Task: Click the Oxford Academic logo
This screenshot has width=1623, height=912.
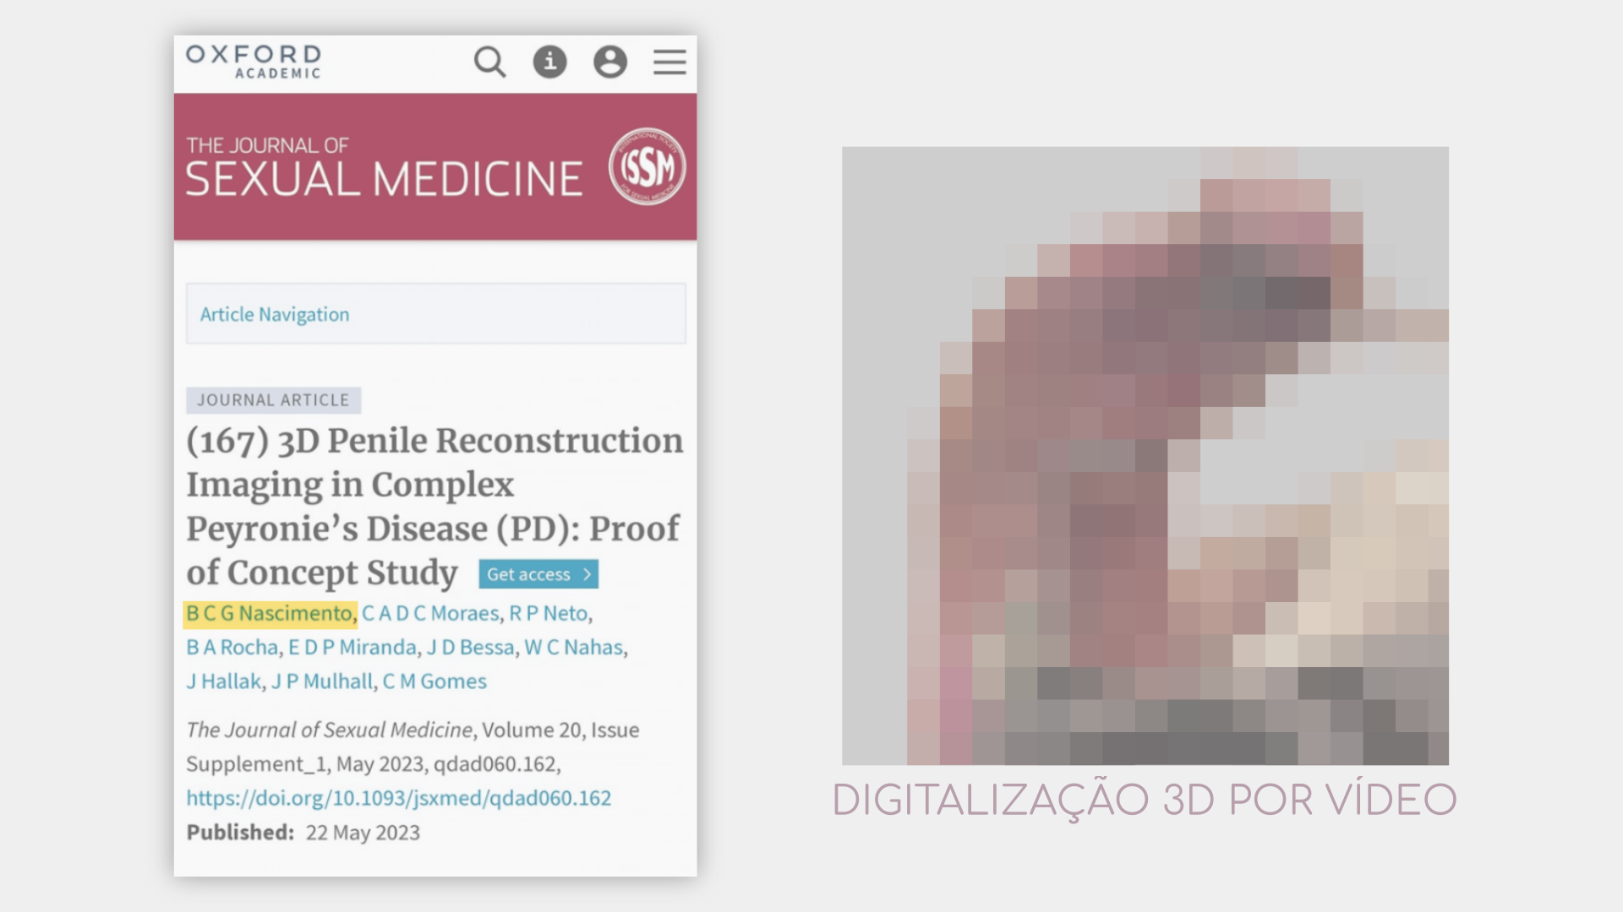Action: 254,62
